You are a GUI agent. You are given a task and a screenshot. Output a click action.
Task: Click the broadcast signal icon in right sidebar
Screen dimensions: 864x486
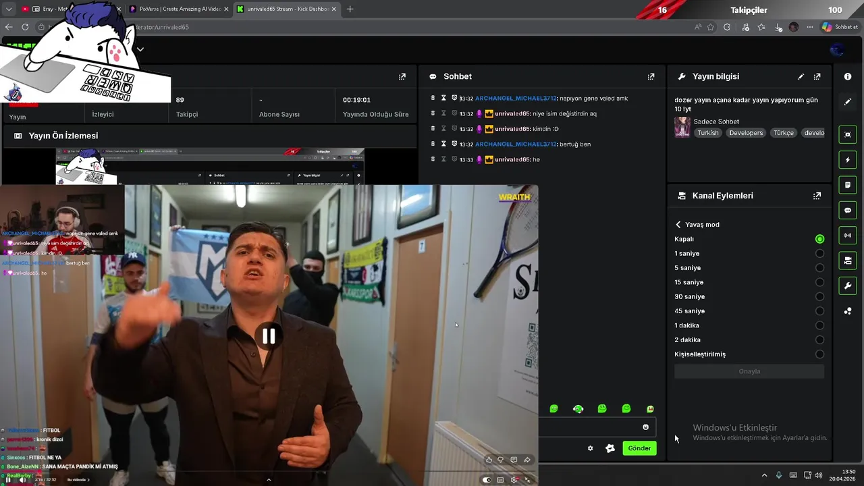(848, 235)
